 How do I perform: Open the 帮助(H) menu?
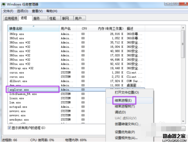point(52,11)
